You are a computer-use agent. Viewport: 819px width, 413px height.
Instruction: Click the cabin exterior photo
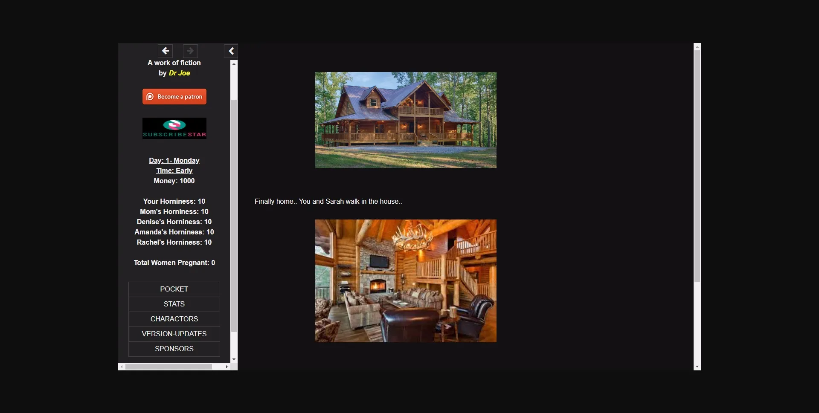(x=405, y=120)
